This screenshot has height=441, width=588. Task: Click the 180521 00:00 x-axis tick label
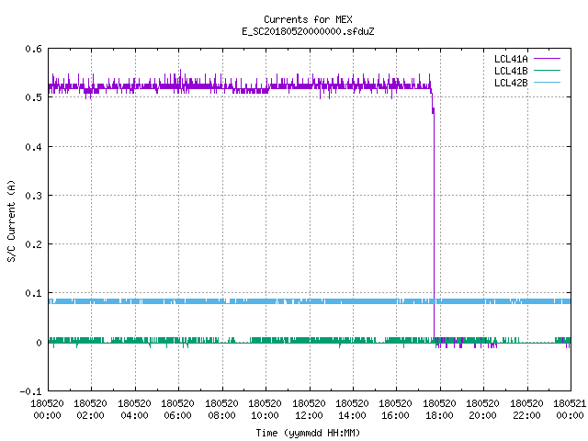coord(570,410)
